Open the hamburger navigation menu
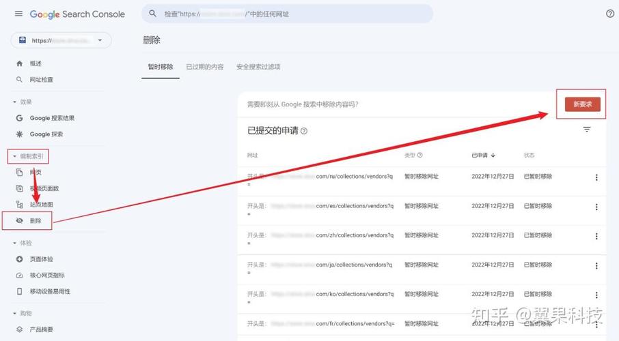The height and width of the screenshot is (341, 619). (18, 14)
